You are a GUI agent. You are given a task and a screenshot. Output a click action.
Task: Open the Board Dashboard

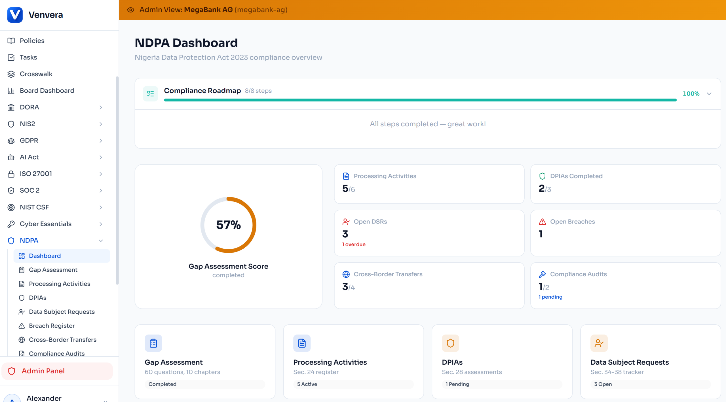(x=46, y=90)
